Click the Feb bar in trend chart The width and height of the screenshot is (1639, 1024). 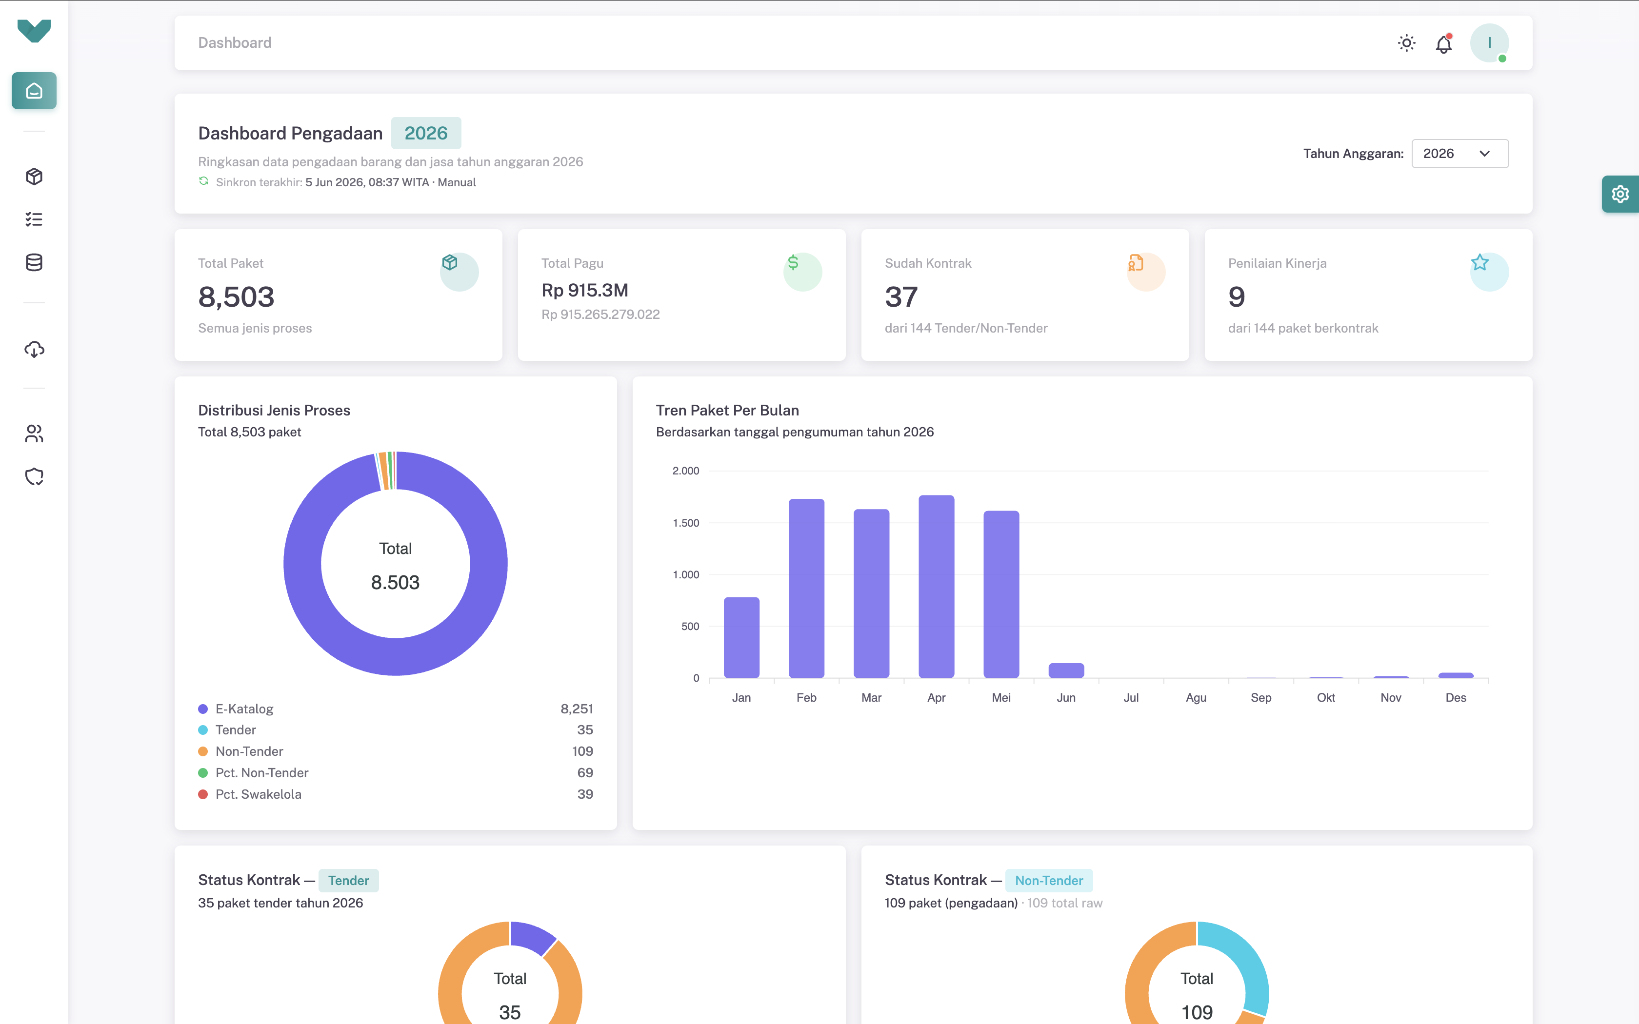[807, 589]
